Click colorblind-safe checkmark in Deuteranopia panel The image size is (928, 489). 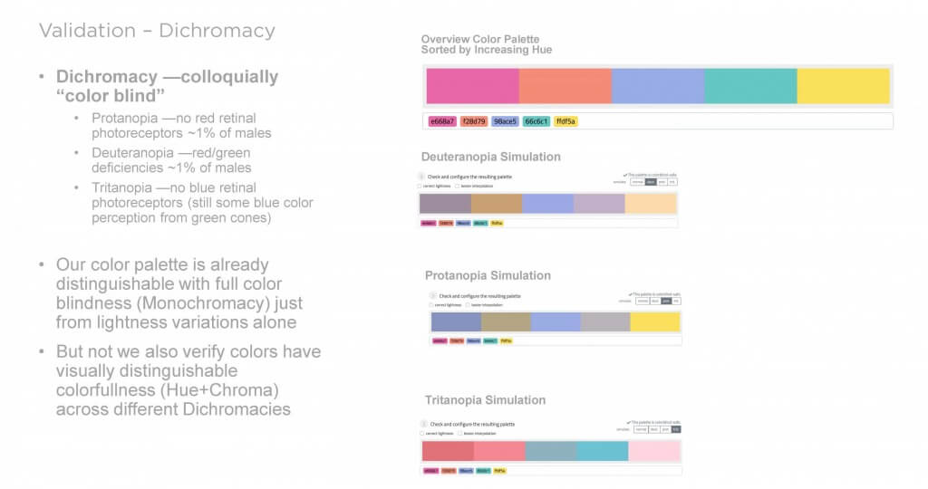626,174
